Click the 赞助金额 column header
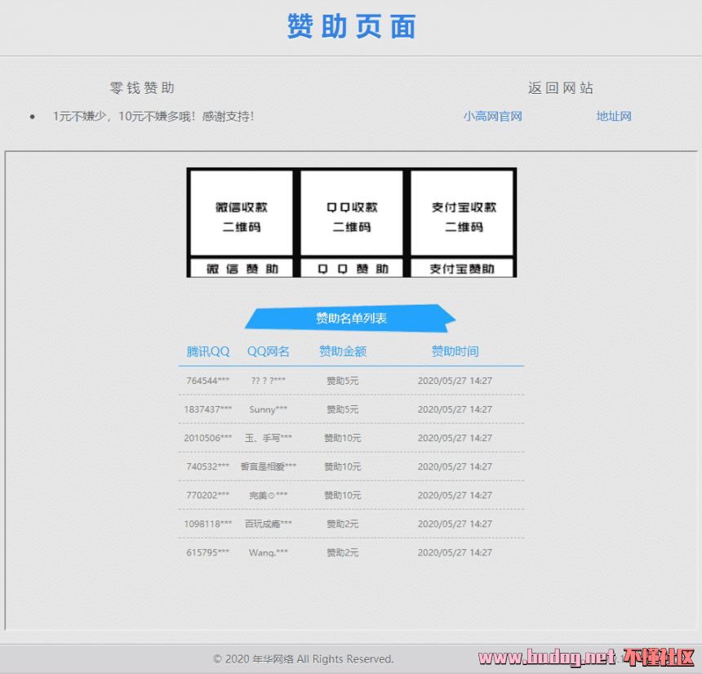Viewport: 702px width, 674px height. (x=343, y=351)
